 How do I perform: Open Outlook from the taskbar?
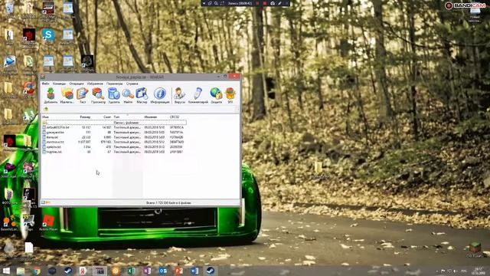click(x=163, y=271)
